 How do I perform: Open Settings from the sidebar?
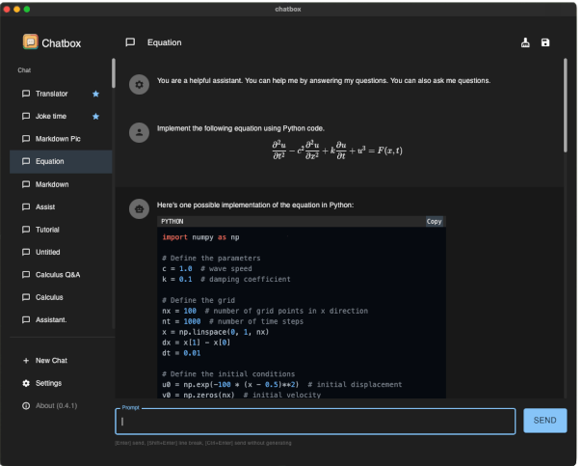coord(61,383)
